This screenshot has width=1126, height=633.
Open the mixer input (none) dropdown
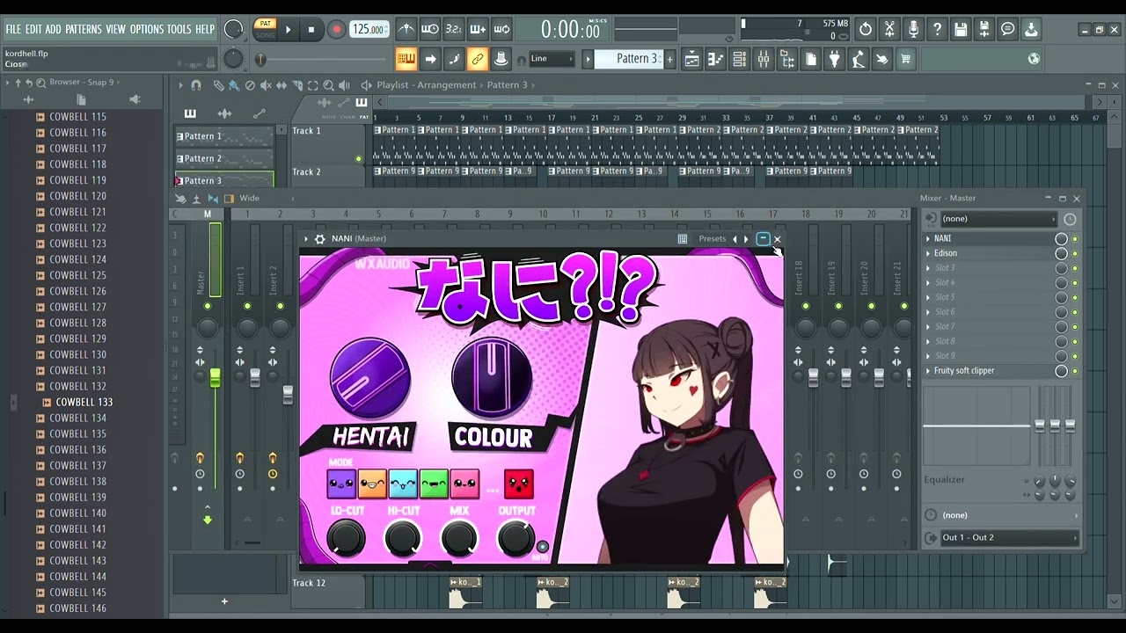point(998,219)
